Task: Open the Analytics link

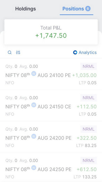Action: 85,53
